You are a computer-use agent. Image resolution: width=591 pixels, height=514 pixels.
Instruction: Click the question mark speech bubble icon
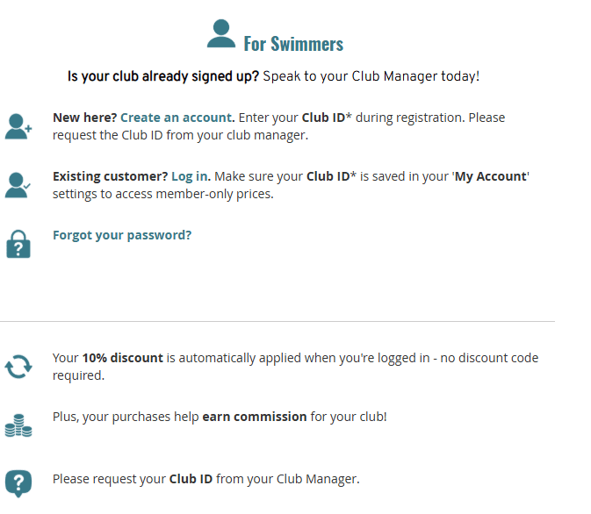pyautogui.click(x=18, y=483)
